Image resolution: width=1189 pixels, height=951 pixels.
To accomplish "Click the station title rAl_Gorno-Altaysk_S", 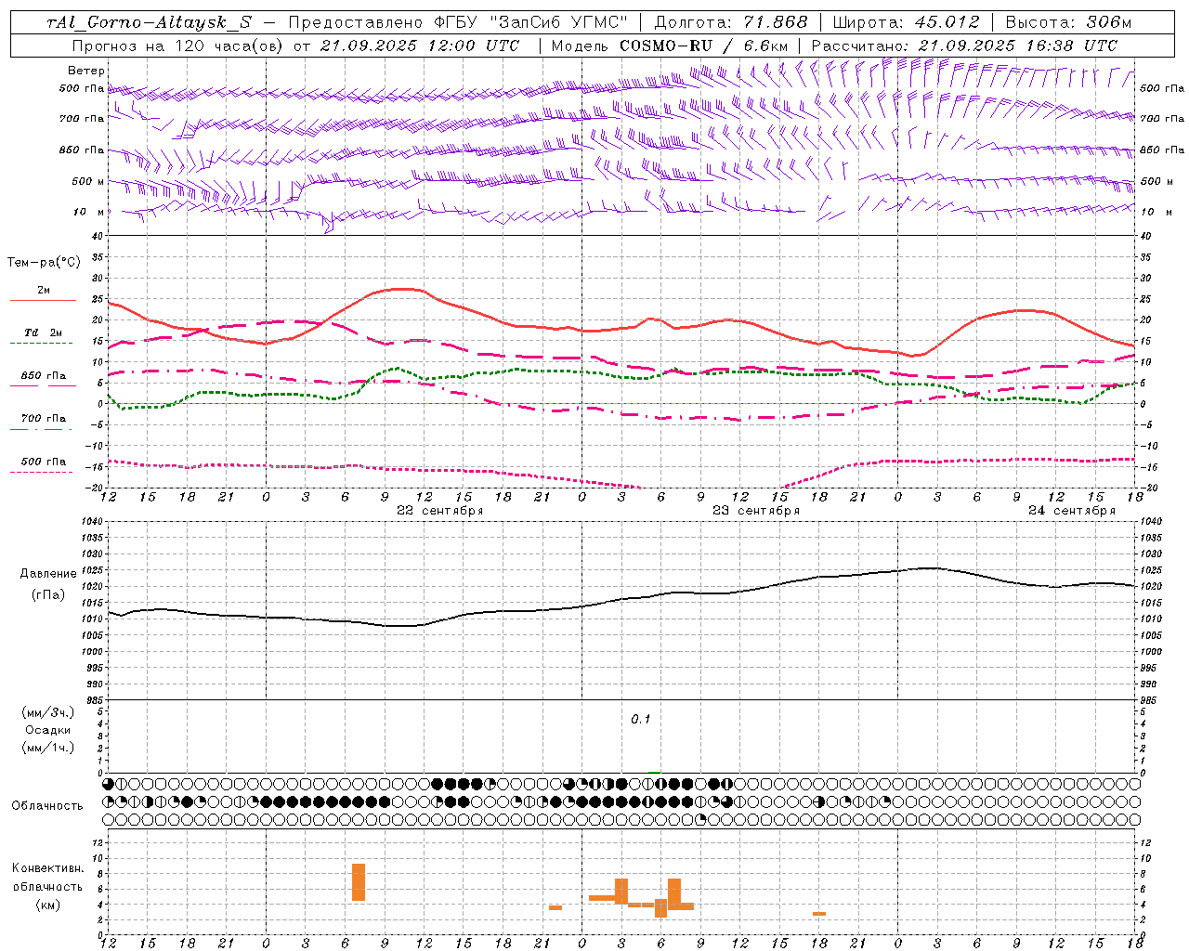I will click(149, 22).
